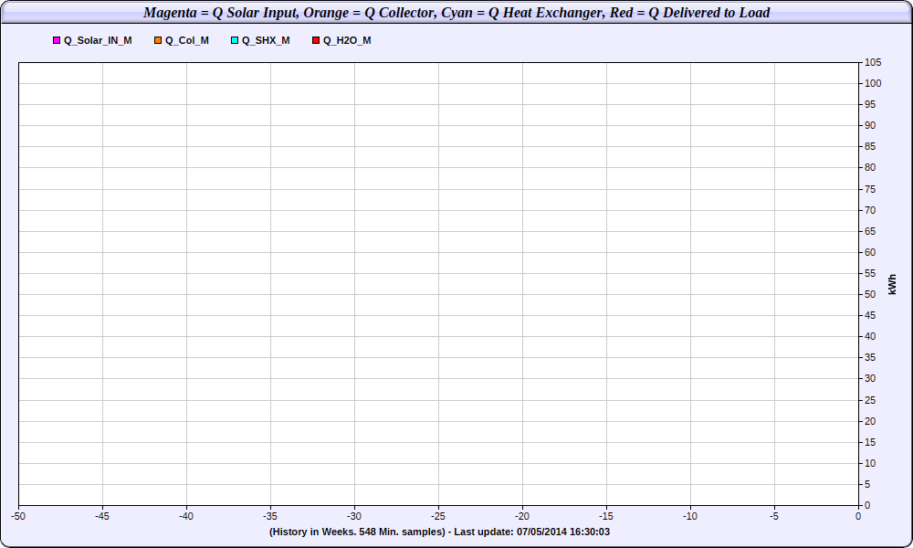Click the 90 y-axis tick label
The width and height of the screenshot is (913, 548).
coord(870,126)
